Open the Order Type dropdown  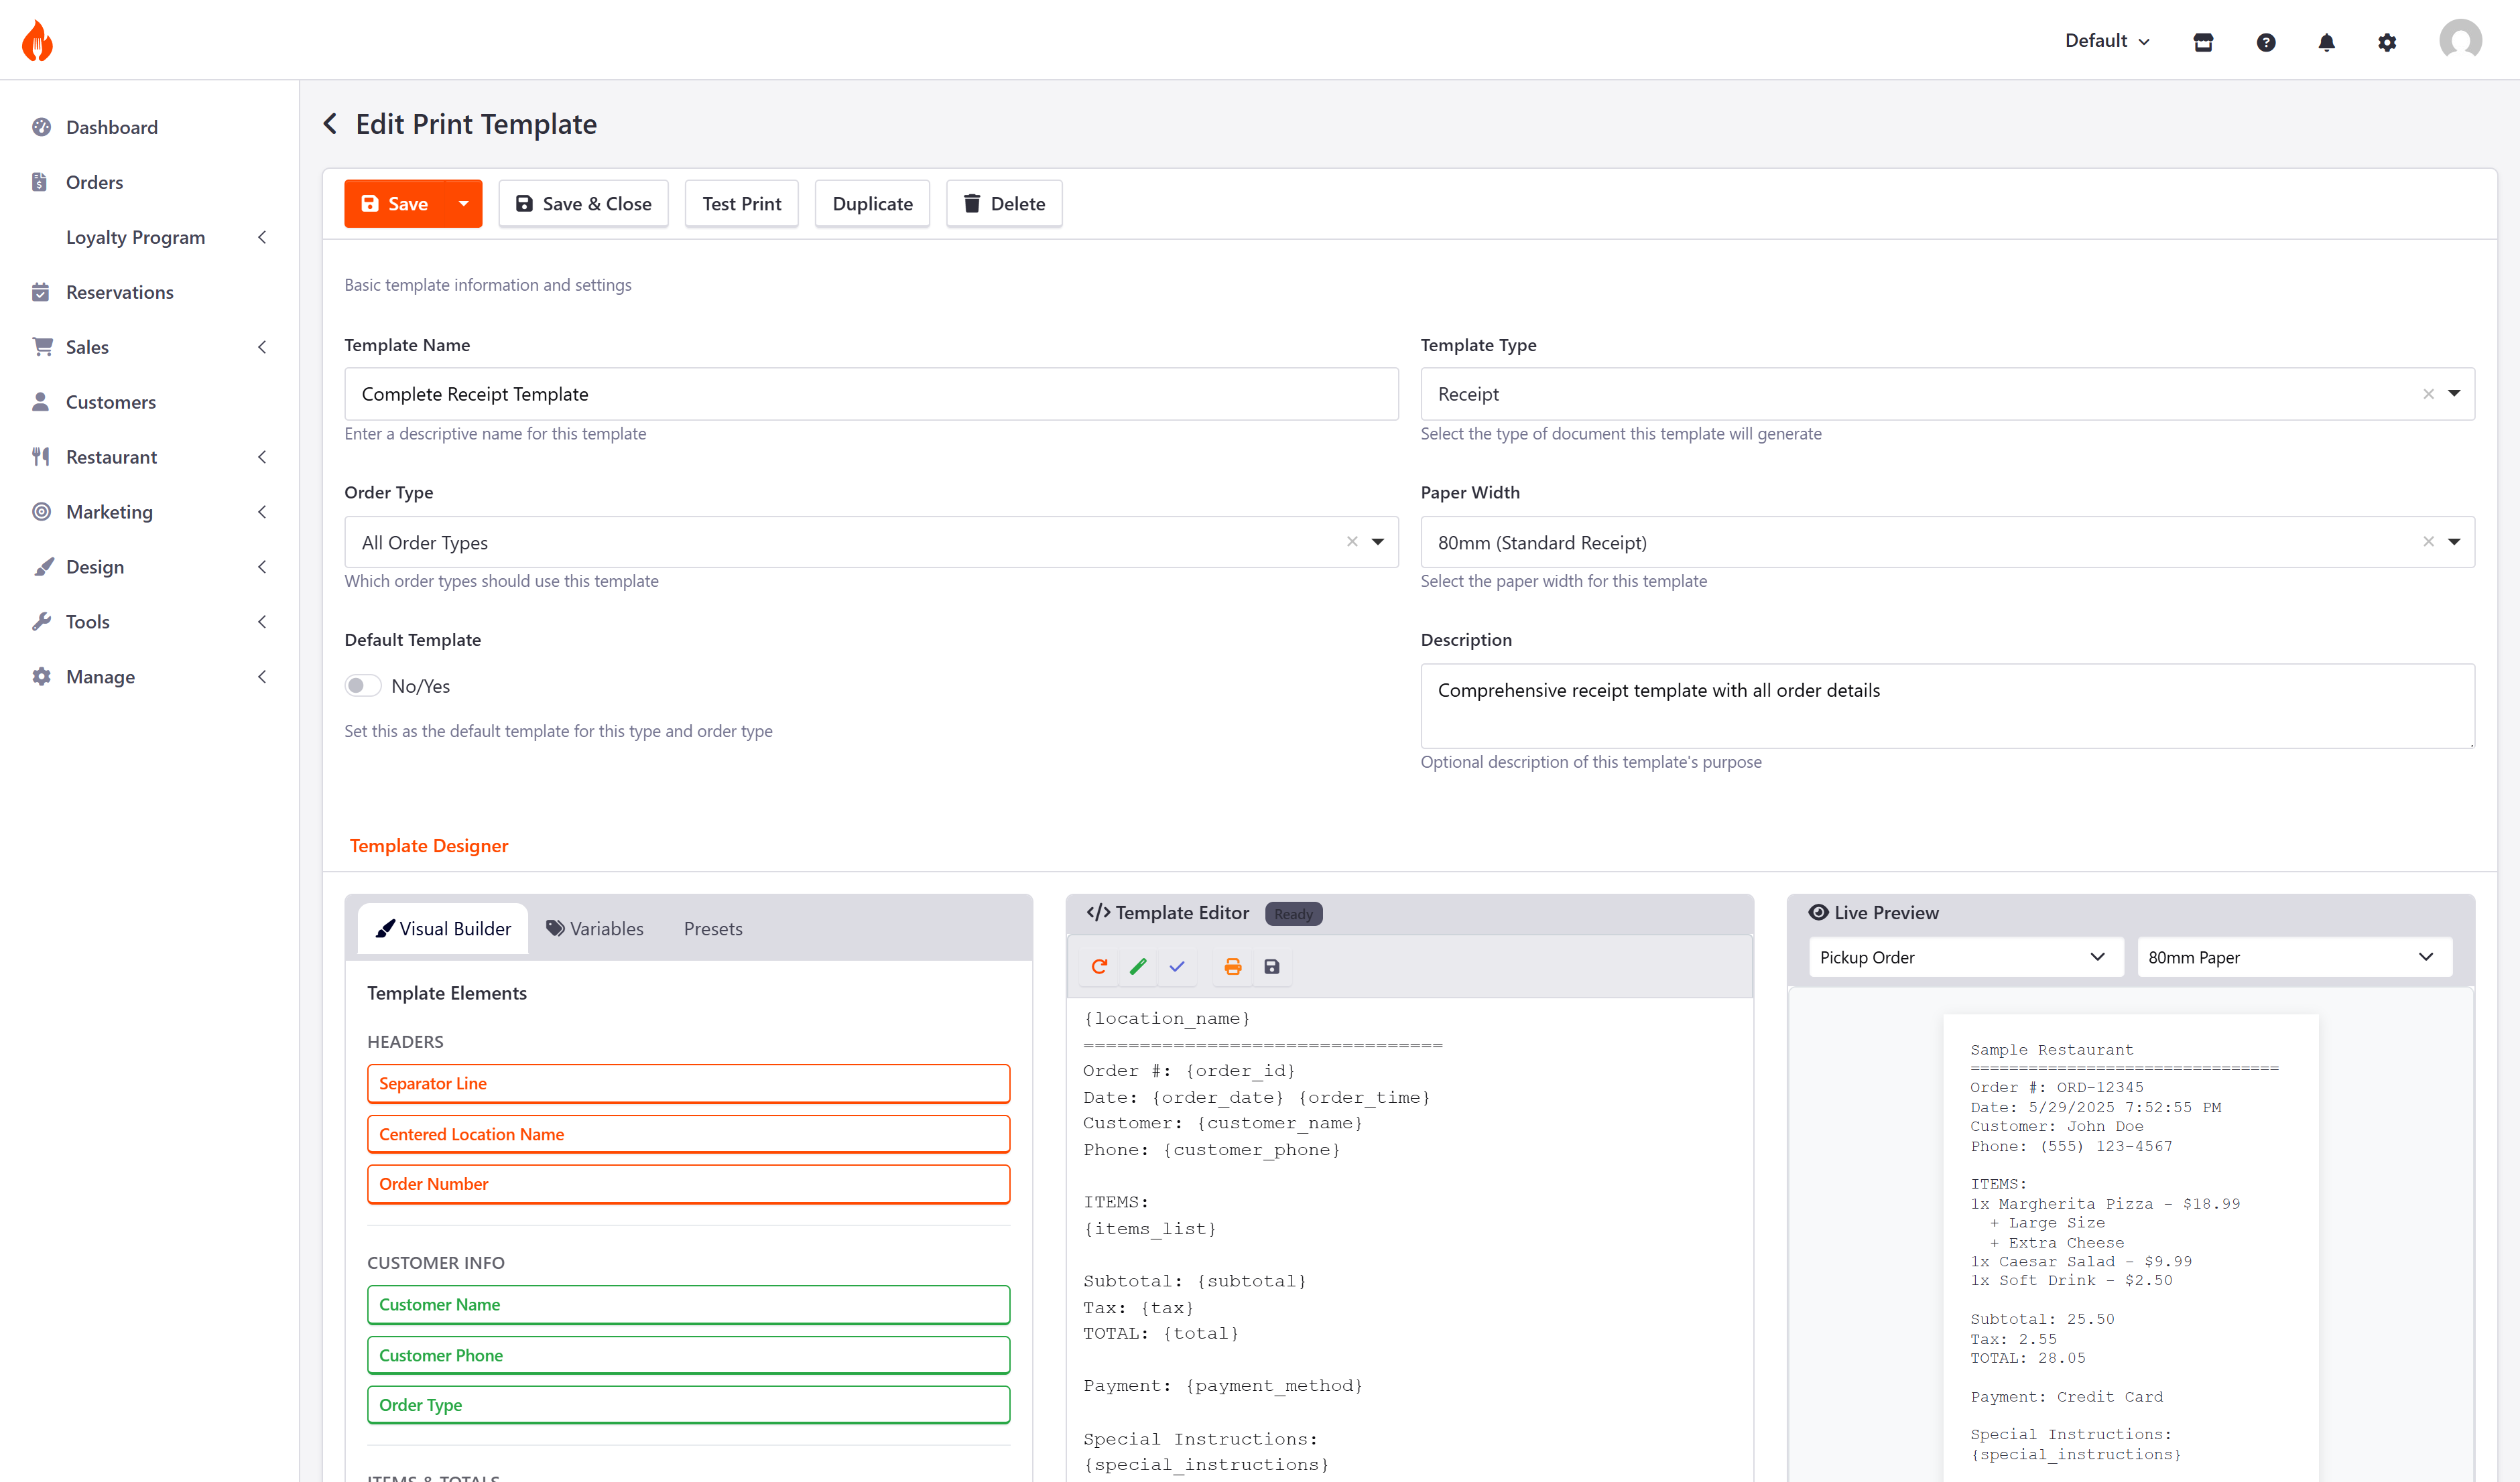coord(1378,541)
